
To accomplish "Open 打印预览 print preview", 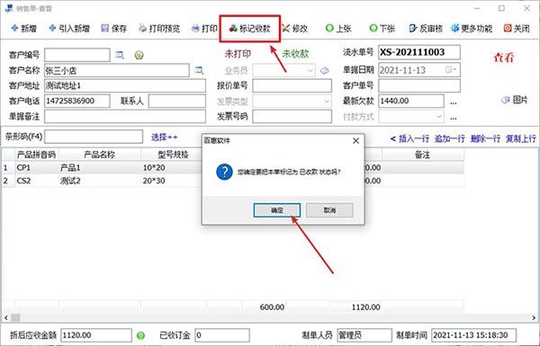I will coord(159,28).
